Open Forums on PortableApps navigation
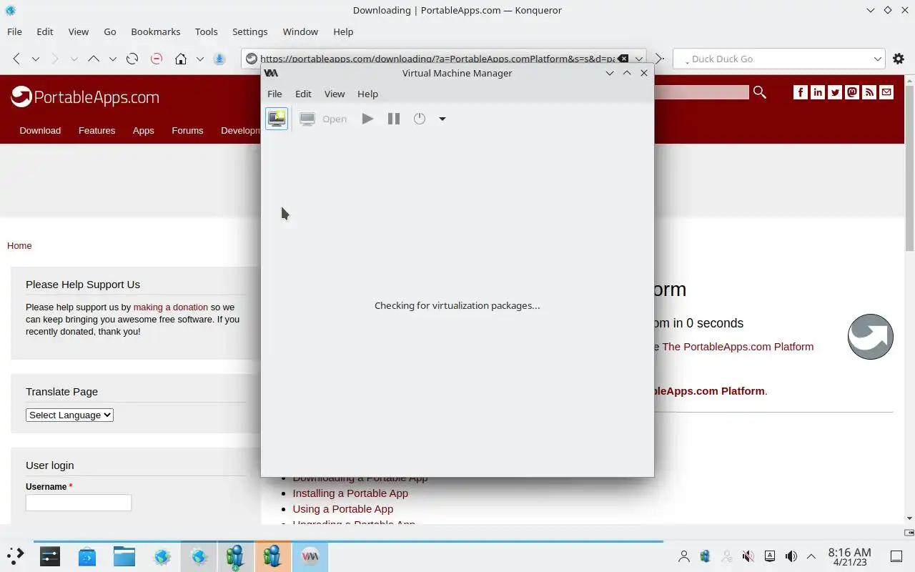The height and width of the screenshot is (572, 915). point(187,130)
